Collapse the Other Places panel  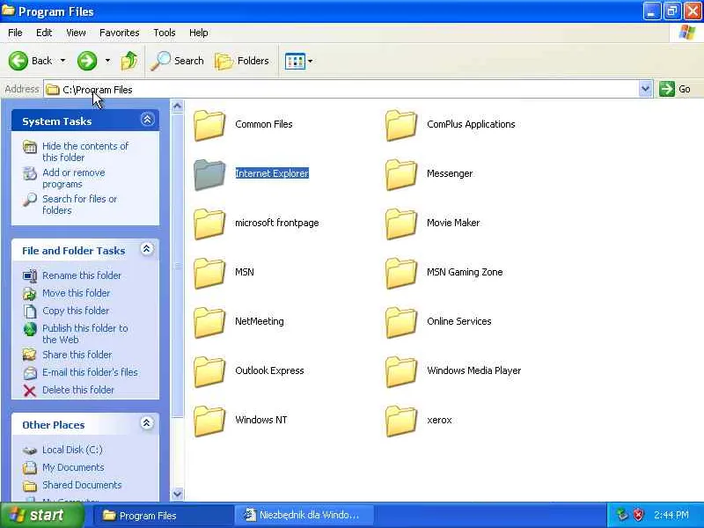[146, 423]
